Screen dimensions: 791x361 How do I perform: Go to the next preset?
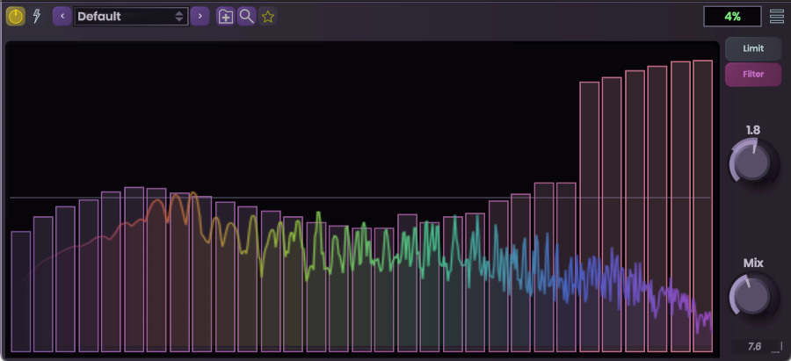pos(200,16)
